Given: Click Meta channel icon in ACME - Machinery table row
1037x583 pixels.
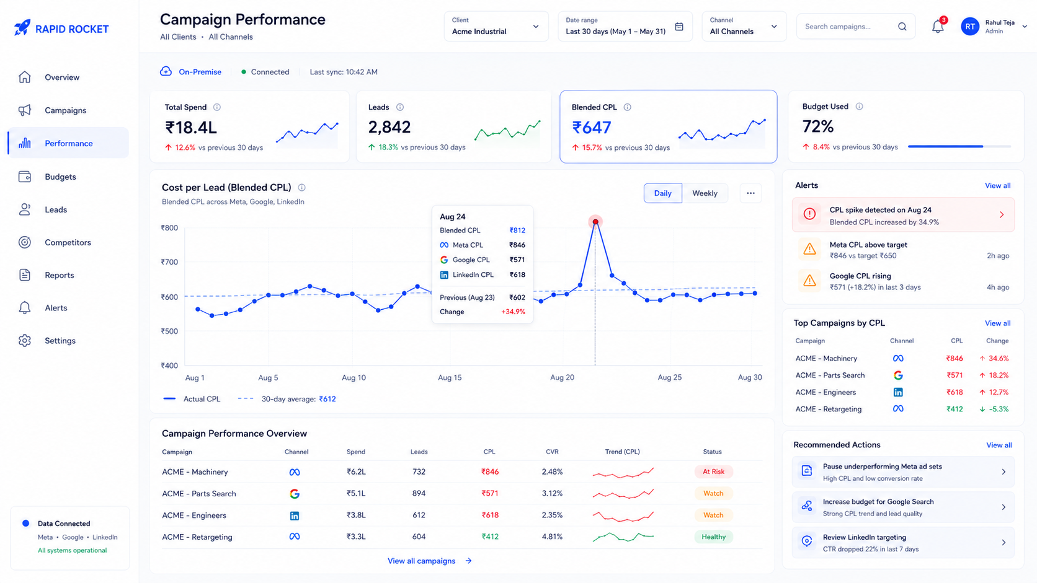Looking at the screenshot, I should coord(295,472).
